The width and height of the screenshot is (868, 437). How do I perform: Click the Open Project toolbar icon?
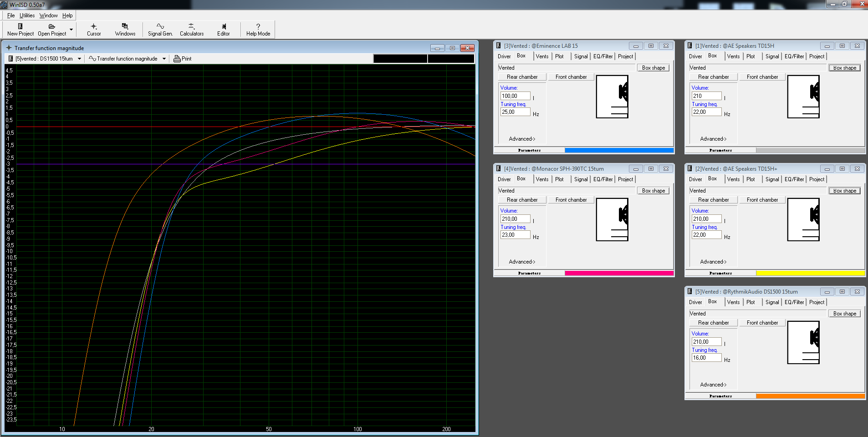click(x=52, y=26)
